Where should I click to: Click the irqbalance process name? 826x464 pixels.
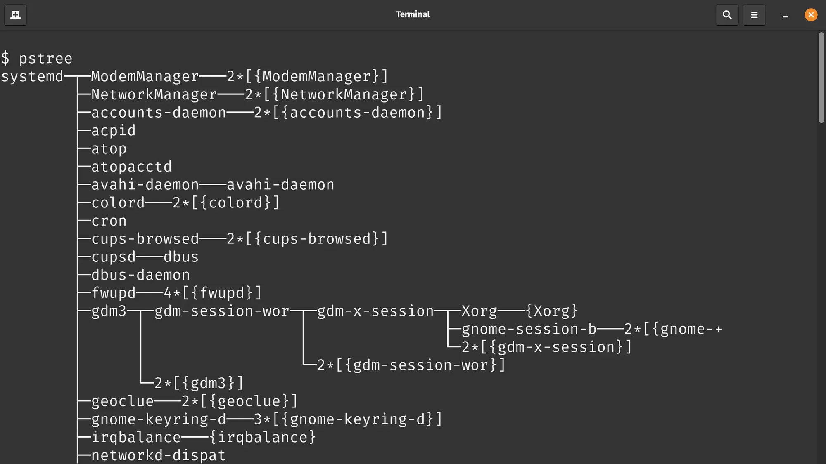coord(135,437)
